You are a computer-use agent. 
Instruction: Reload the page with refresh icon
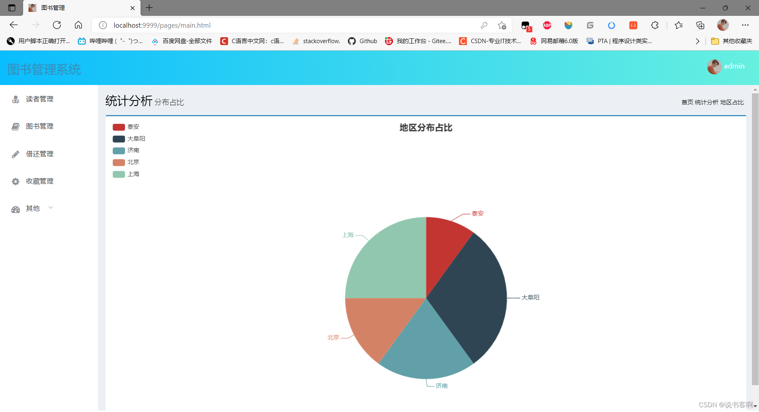pos(57,25)
